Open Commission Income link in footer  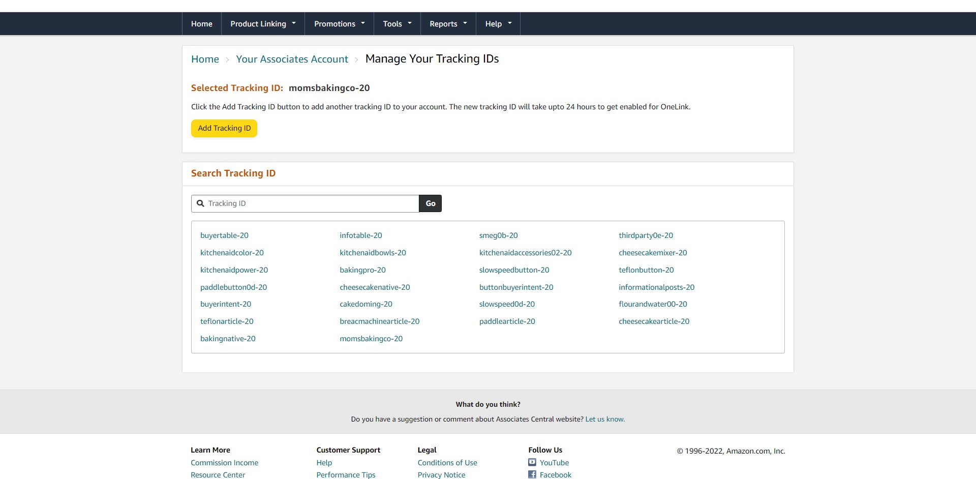[x=224, y=463]
